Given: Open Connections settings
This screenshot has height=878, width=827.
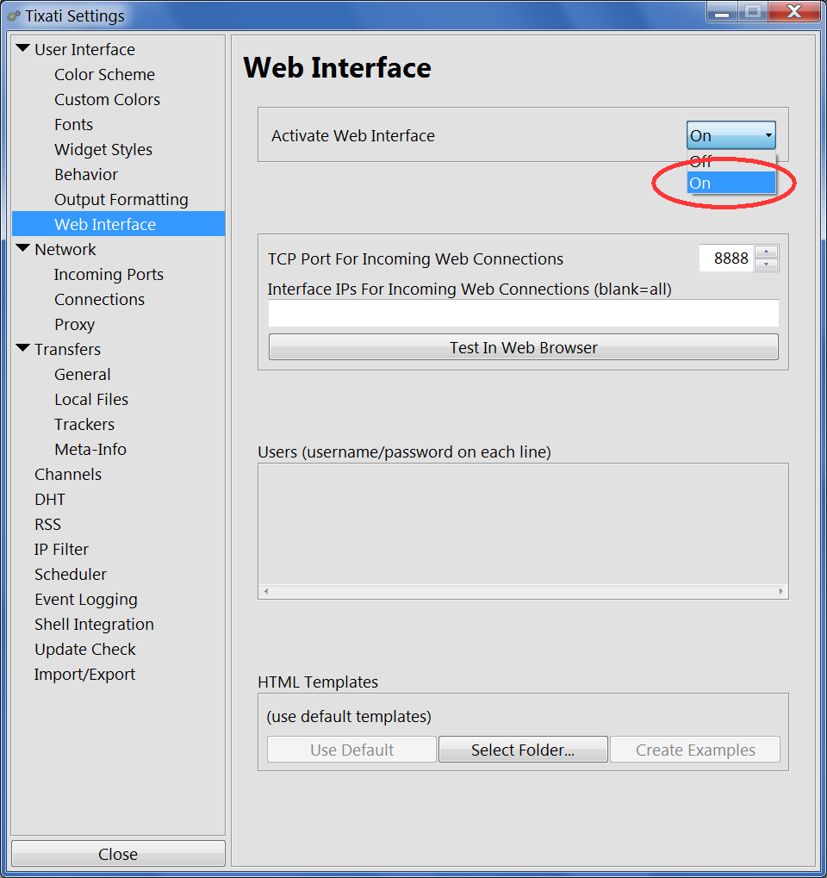Looking at the screenshot, I should pyautogui.click(x=99, y=300).
